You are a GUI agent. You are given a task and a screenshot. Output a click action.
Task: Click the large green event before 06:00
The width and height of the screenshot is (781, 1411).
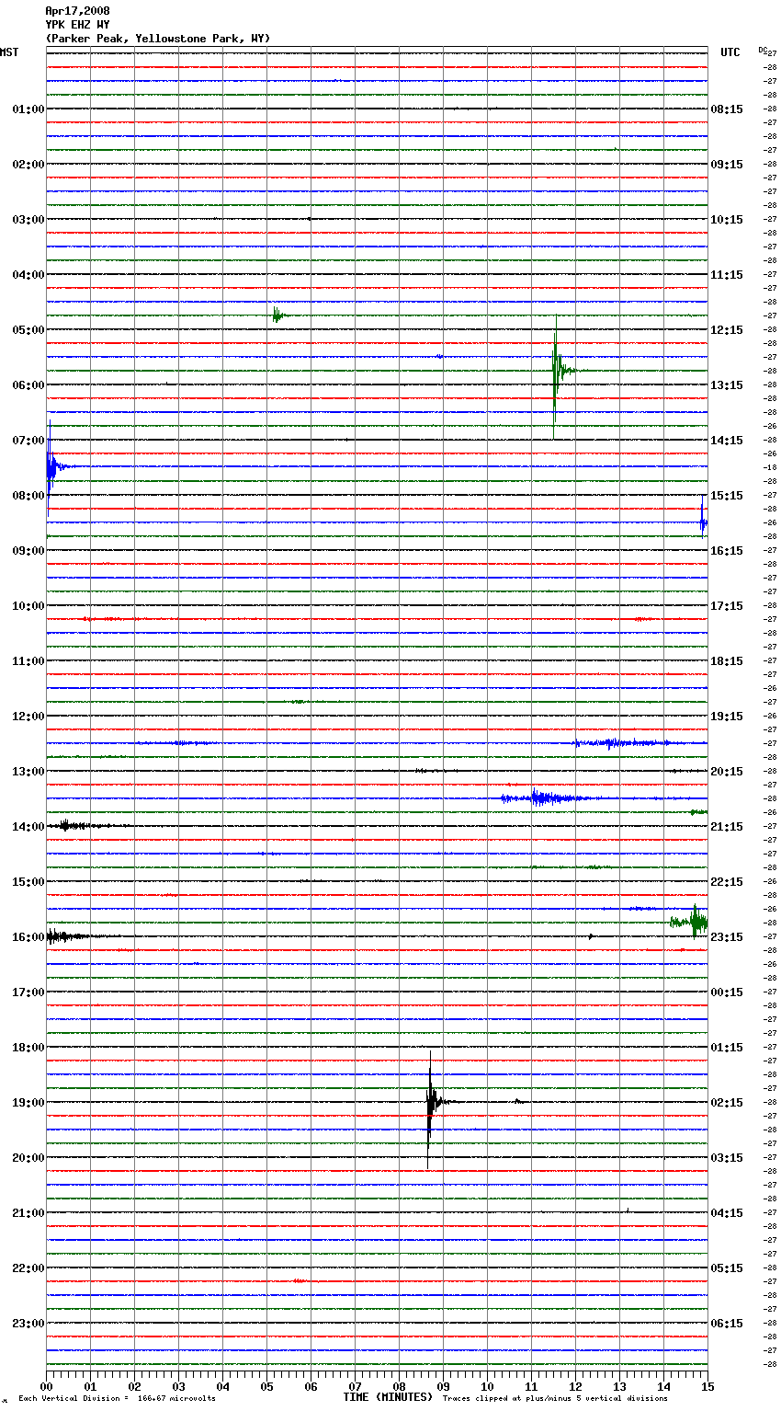[558, 372]
